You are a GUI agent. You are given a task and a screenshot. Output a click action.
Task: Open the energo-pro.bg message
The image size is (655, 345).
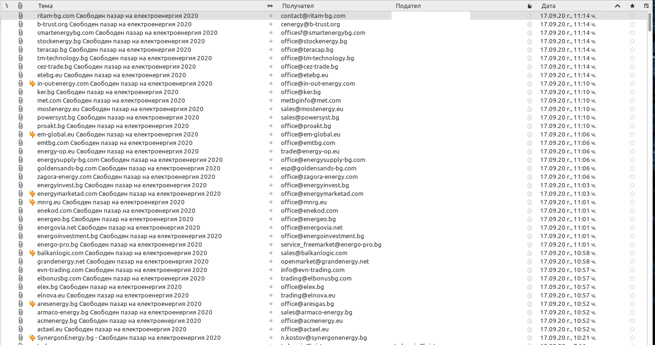pyautogui.click(x=119, y=245)
